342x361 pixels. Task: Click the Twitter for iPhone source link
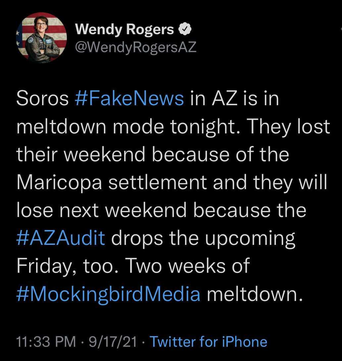pyautogui.click(x=209, y=341)
